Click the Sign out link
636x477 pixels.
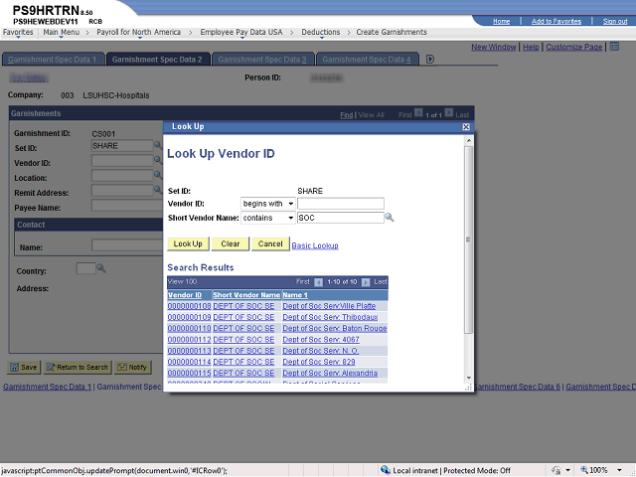[x=615, y=21]
